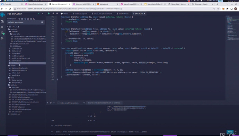Collapse the workspace root tree arrow
The height and width of the screenshot is (136, 239).
tap(8, 27)
